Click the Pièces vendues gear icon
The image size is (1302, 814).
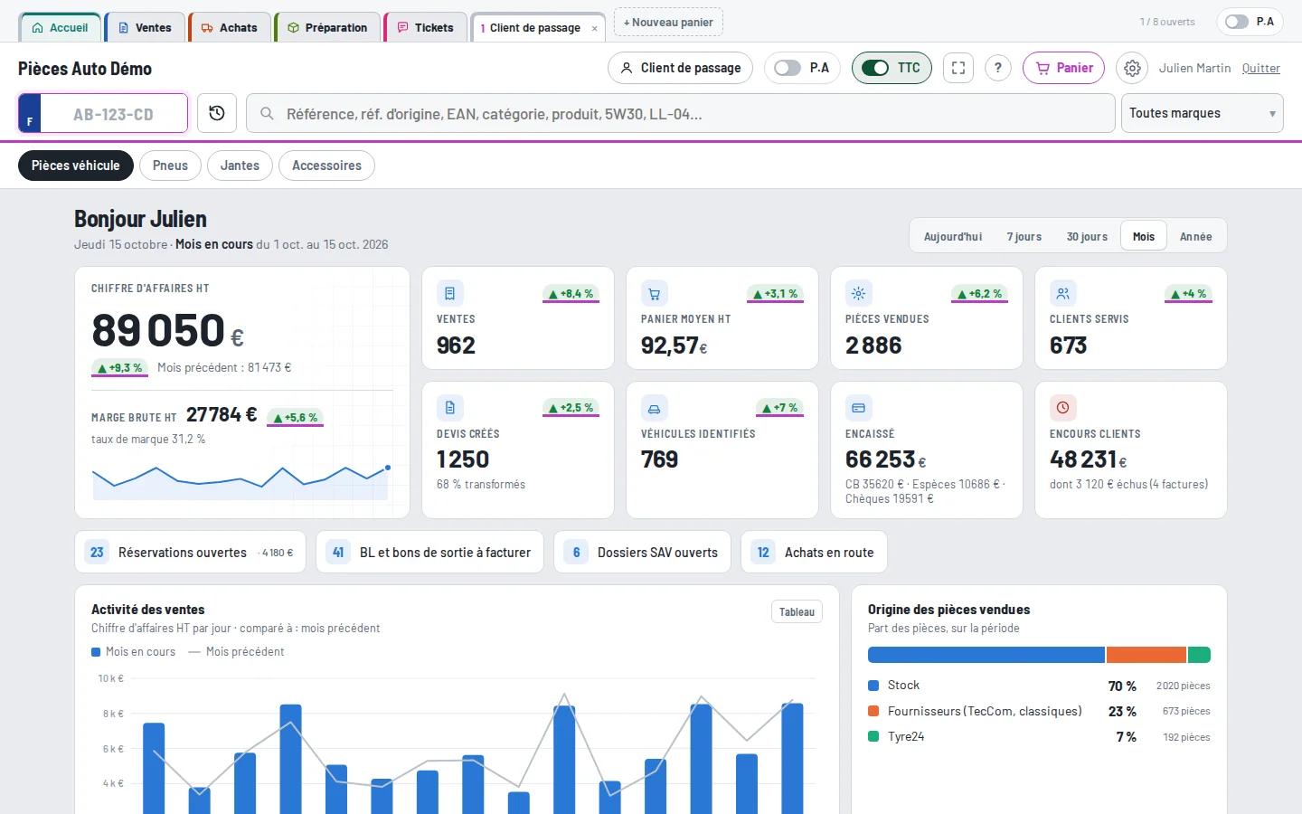pyautogui.click(x=859, y=293)
